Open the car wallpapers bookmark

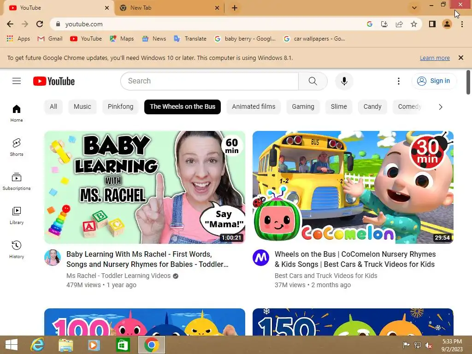314,39
